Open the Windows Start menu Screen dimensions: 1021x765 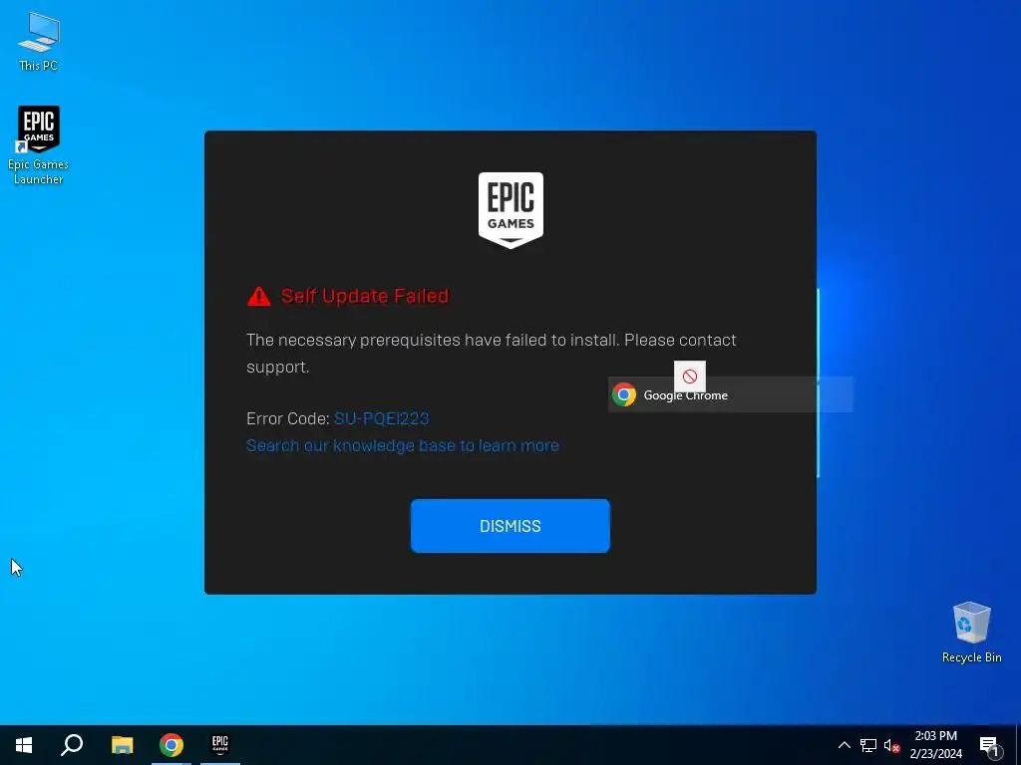pos(24,745)
